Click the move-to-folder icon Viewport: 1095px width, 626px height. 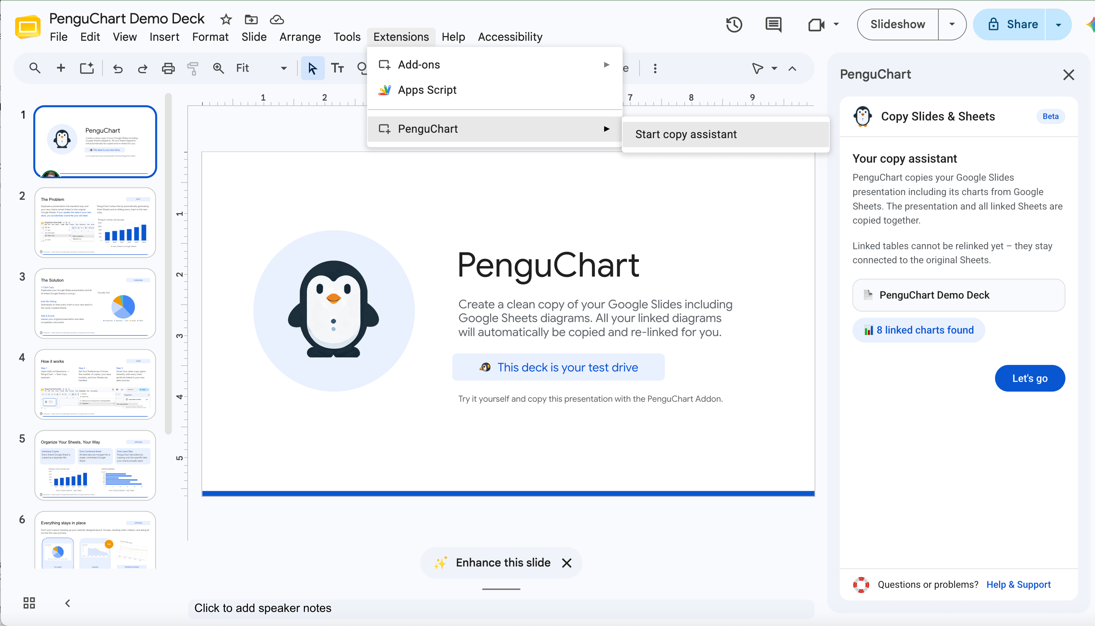[251, 19]
